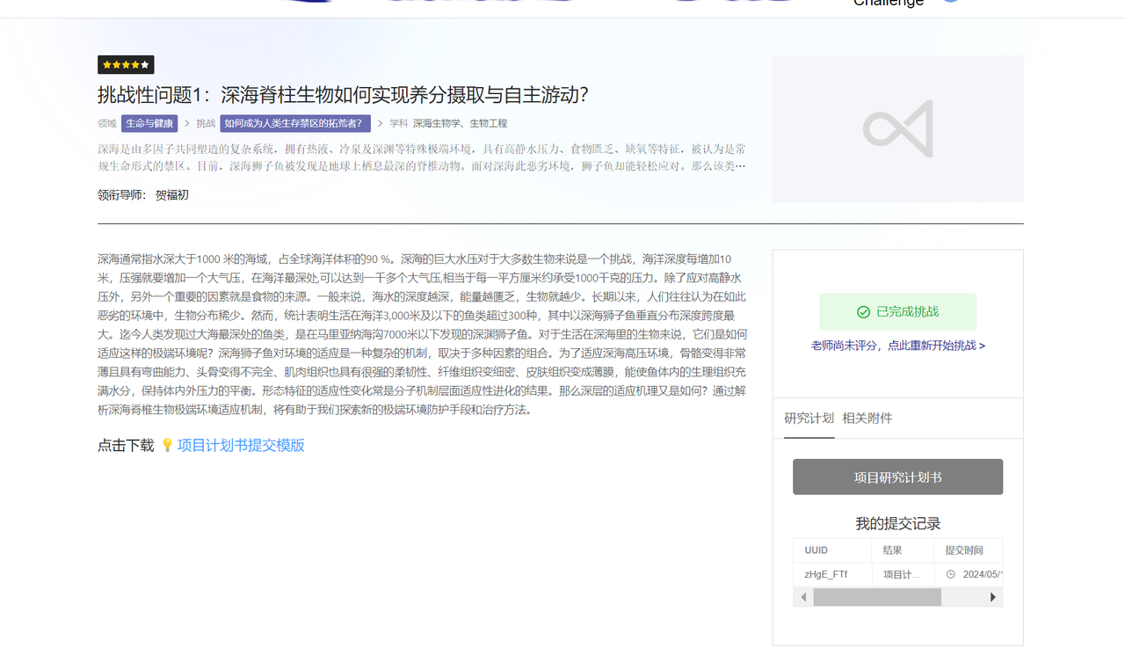Click the 结果 column header
This screenshot has height=663, width=1125.
(903, 550)
